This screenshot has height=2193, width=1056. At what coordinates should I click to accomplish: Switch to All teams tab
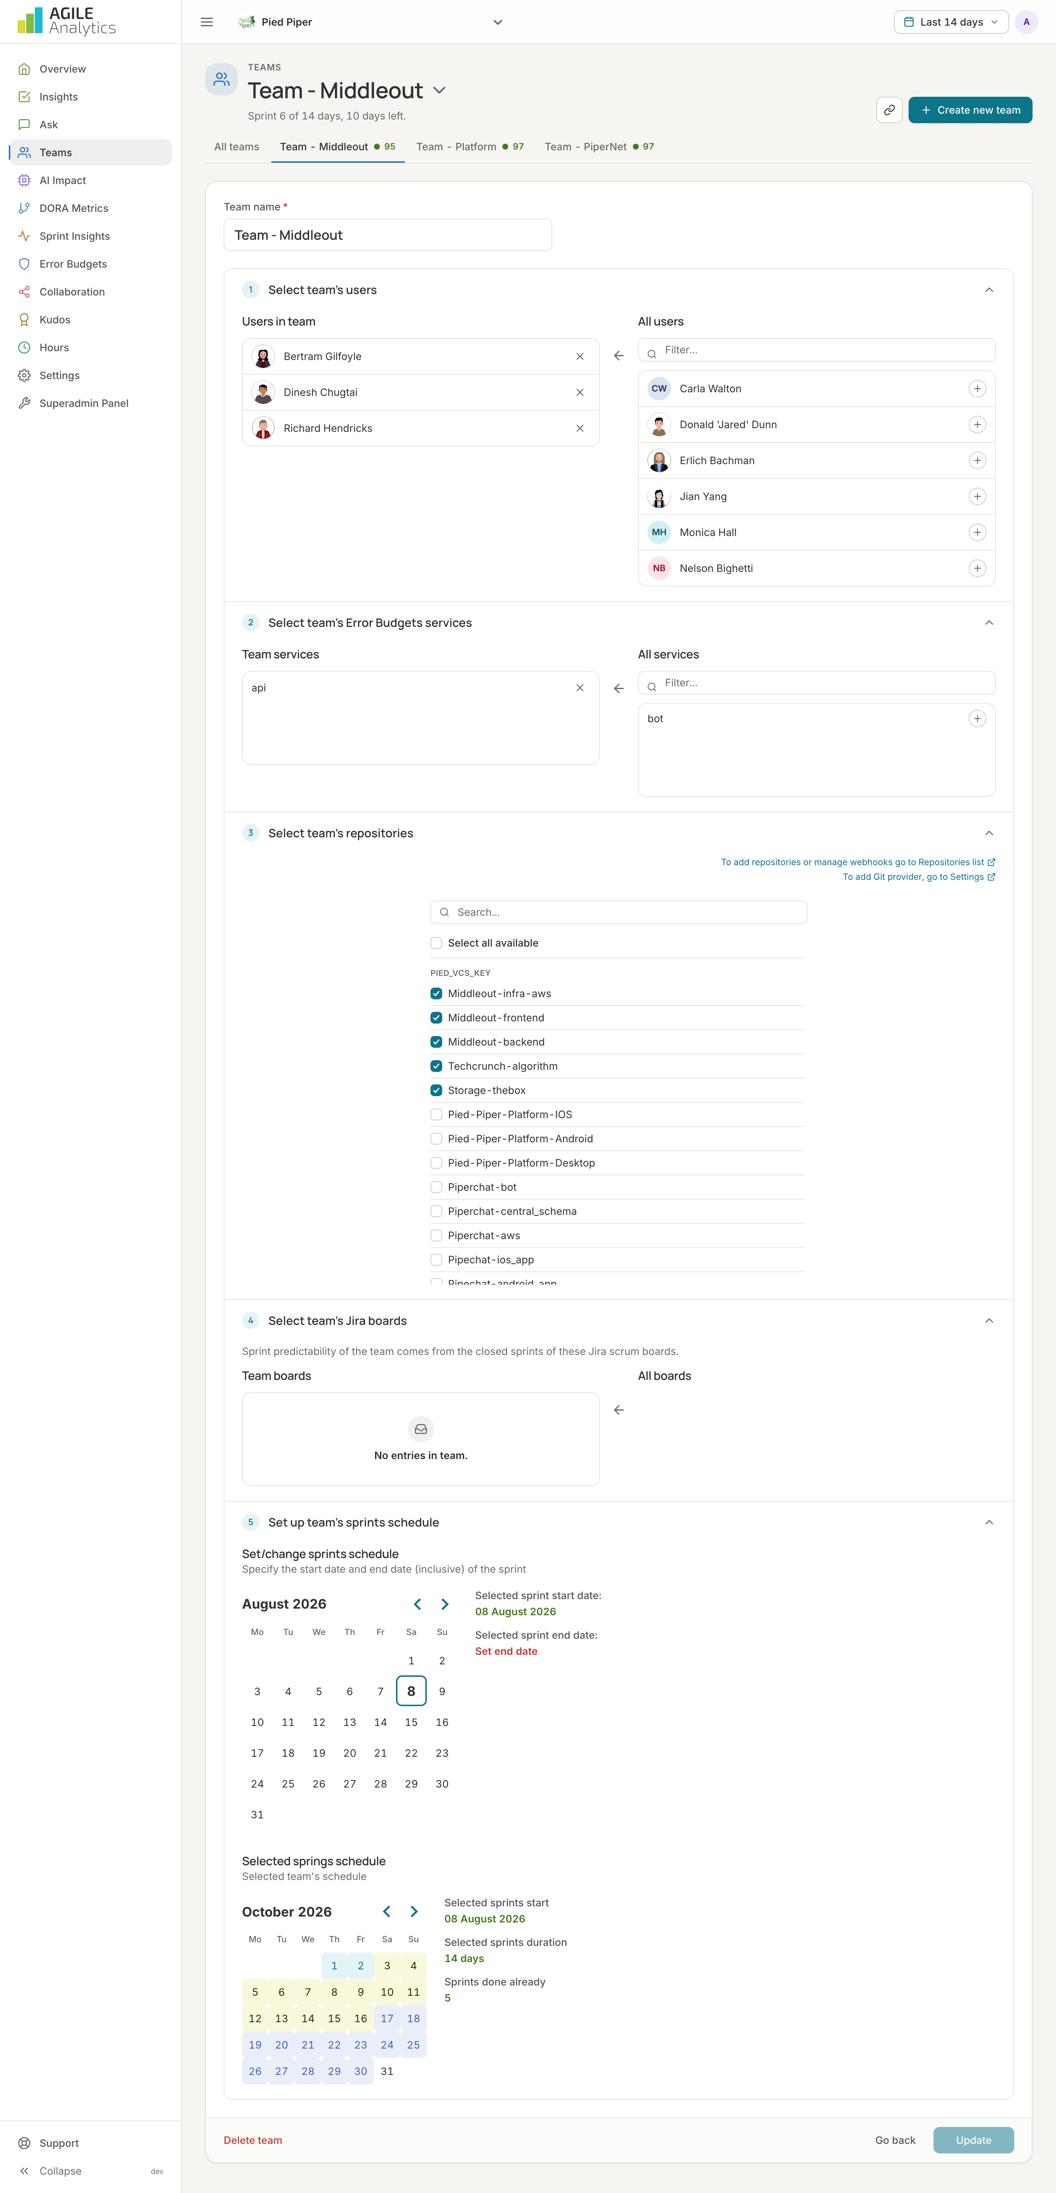point(237,146)
